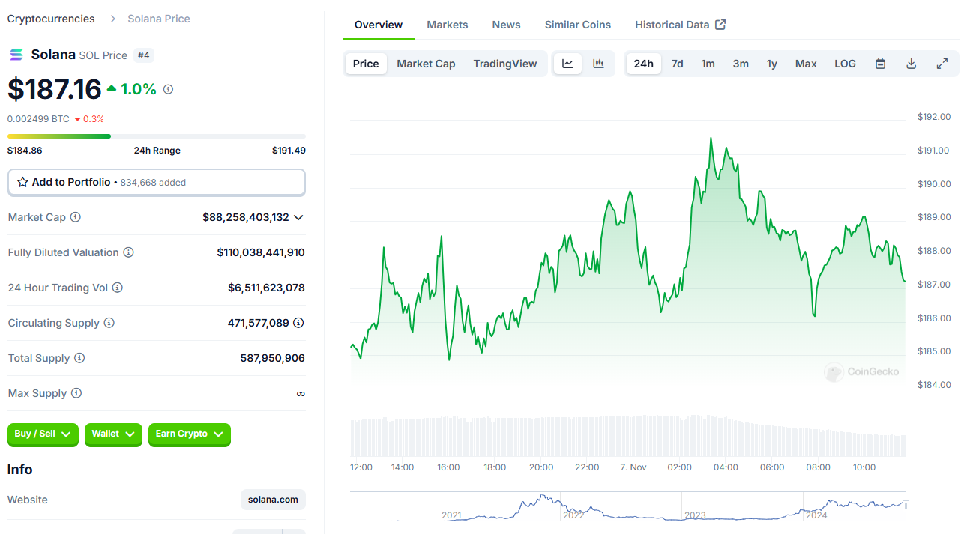This screenshot has height=537, width=964.
Task: Show Max Supply info tooltip
Action: pos(76,393)
